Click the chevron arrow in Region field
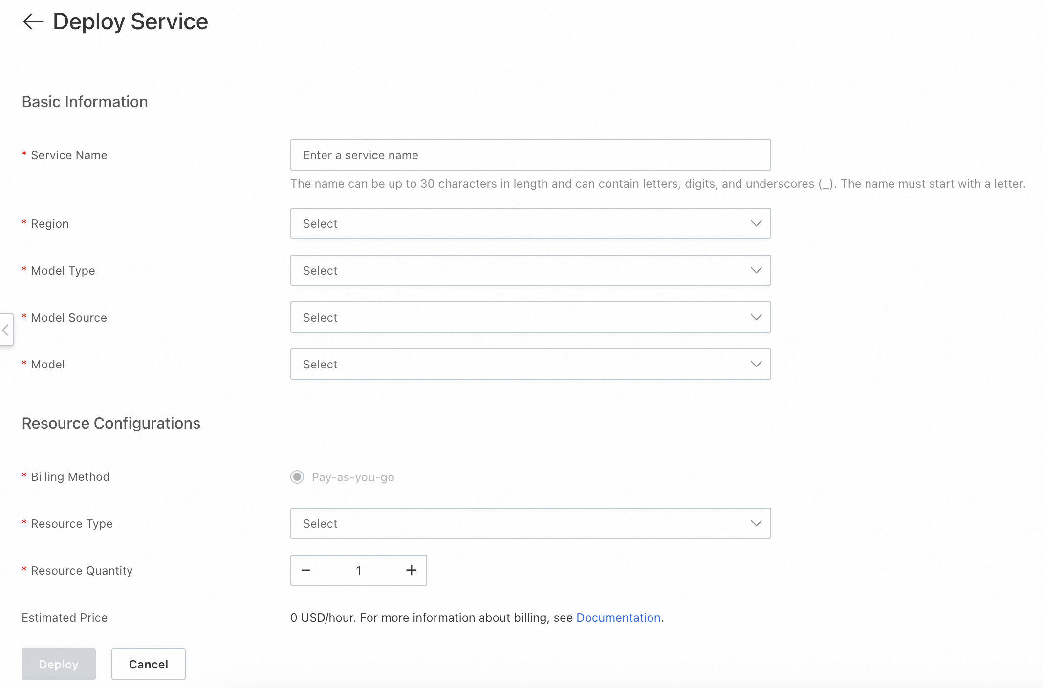Image resolution: width=1043 pixels, height=688 pixels. [756, 223]
